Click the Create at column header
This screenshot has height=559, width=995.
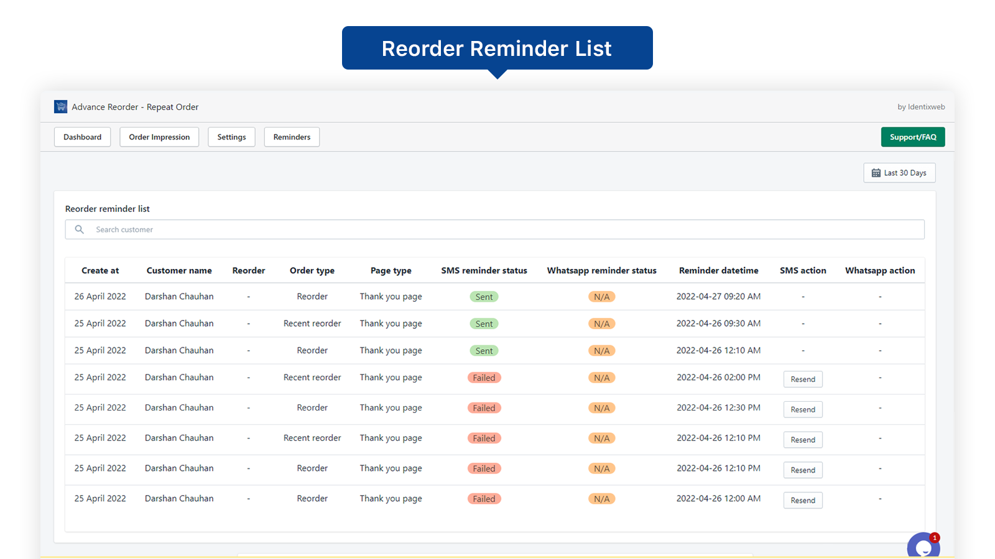point(100,271)
